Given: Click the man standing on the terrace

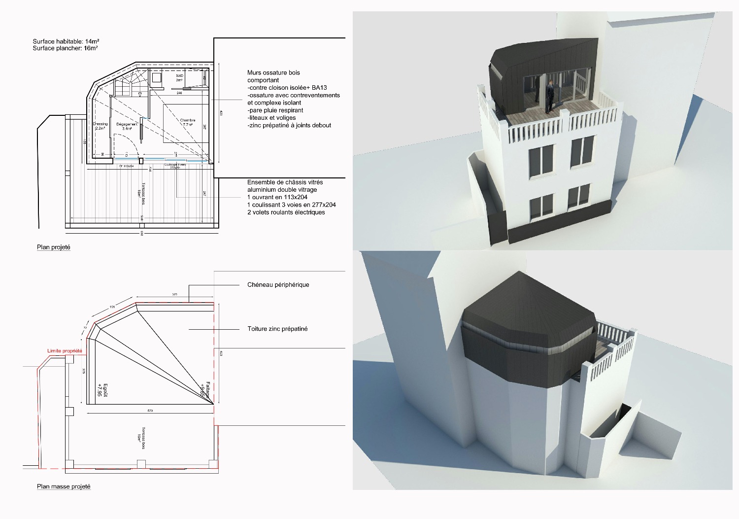Looking at the screenshot, I should pyautogui.click(x=549, y=97).
